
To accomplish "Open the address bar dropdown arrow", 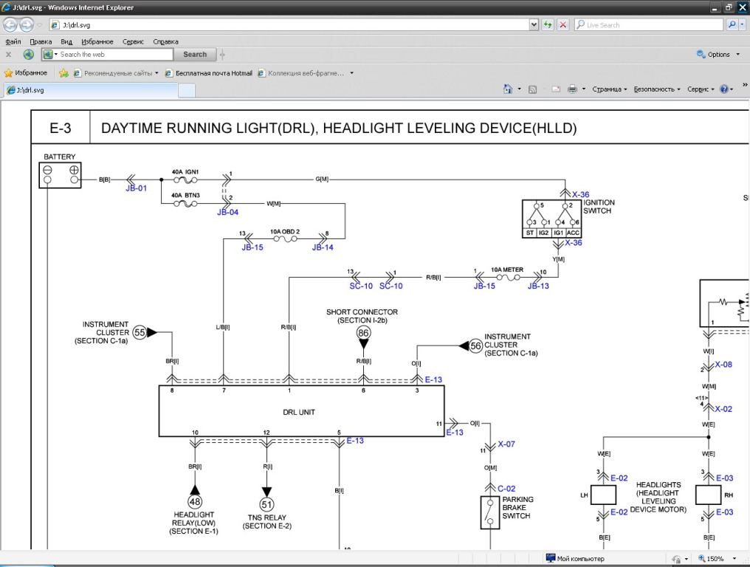I will pyautogui.click(x=534, y=25).
